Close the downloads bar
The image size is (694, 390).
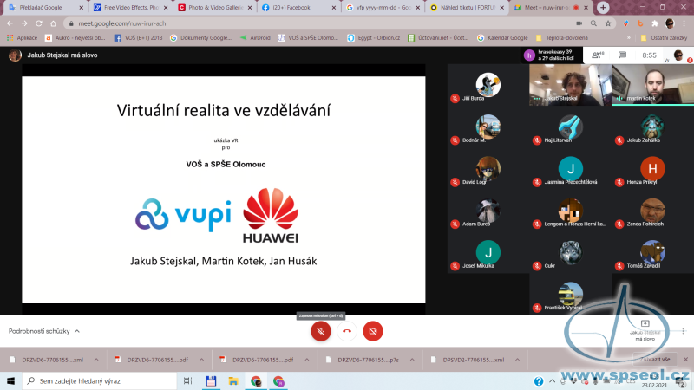point(685,360)
